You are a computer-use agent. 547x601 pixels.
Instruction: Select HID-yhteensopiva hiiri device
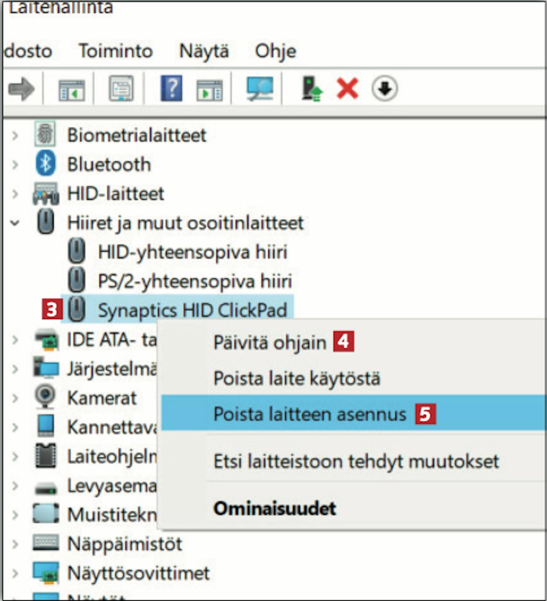[193, 252]
